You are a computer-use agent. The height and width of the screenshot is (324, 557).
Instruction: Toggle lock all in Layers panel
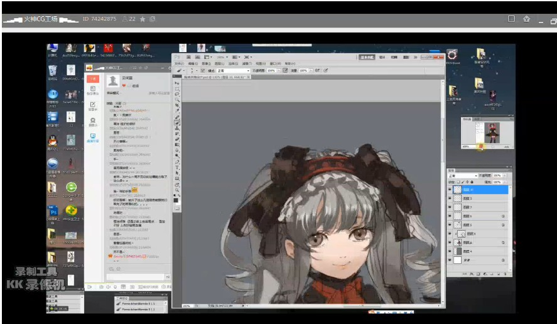472,182
